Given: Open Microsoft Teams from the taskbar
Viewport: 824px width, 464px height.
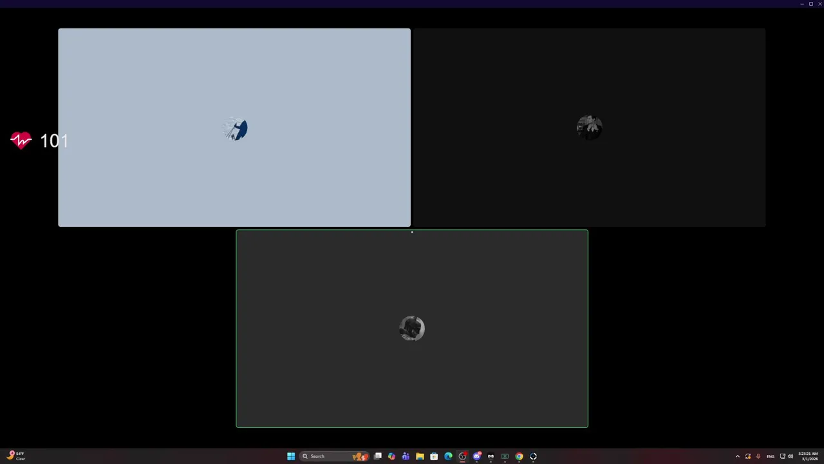Looking at the screenshot, I should pos(406,456).
